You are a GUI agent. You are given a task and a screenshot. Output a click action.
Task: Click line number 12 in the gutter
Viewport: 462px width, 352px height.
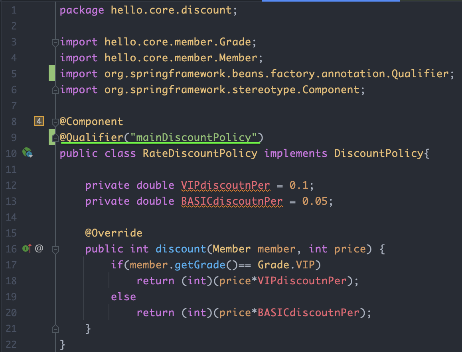tap(11, 185)
